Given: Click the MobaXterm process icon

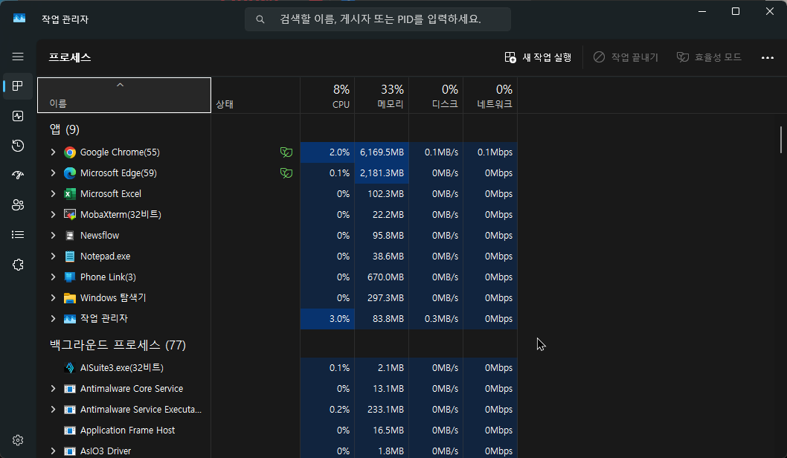Looking at the screenshot, I should click(x=70, y=215).
